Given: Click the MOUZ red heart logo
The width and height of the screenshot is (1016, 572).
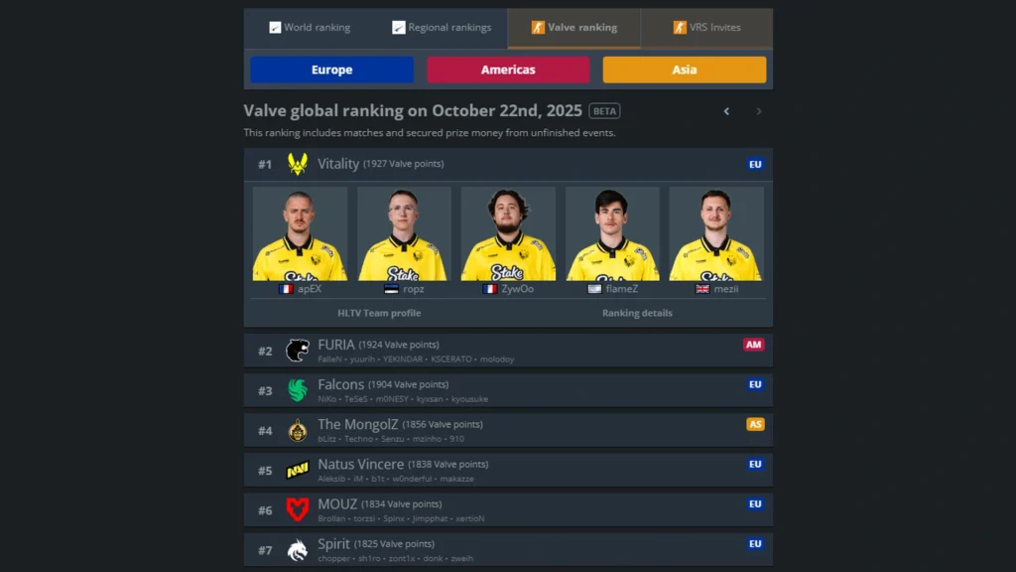Looking at the screenshot, I should (x=298, y=509).
